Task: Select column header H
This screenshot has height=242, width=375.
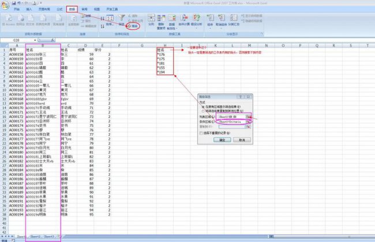Action: coord(165,46)
